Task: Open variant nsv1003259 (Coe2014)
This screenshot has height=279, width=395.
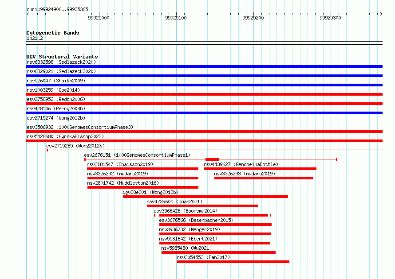Action: 53,90
